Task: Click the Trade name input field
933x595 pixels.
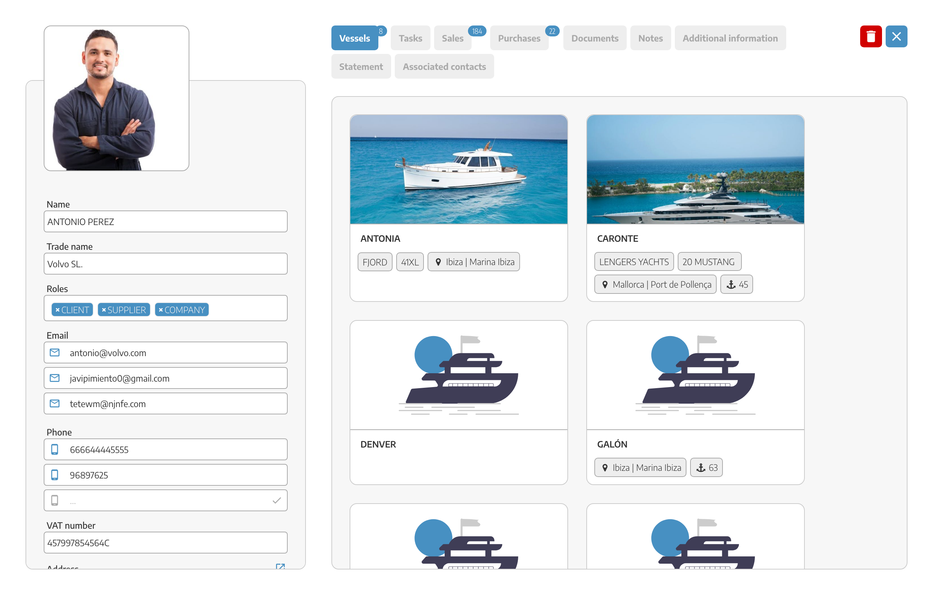Action: (x=166, y=264)
